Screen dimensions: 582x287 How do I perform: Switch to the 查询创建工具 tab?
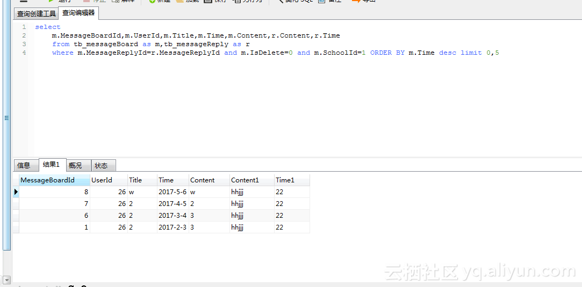click(37, 14)
